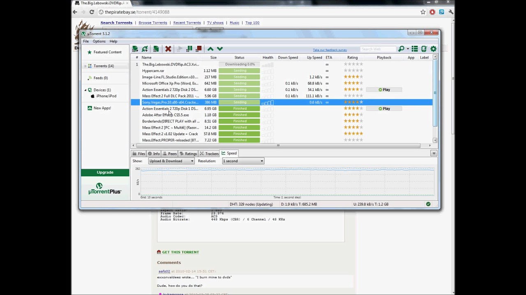The width and height of the screenshot is (526, 295).
Task: Expand the search provider dropdown arrow
Action: pyautogui.click(x=408, y=49)
